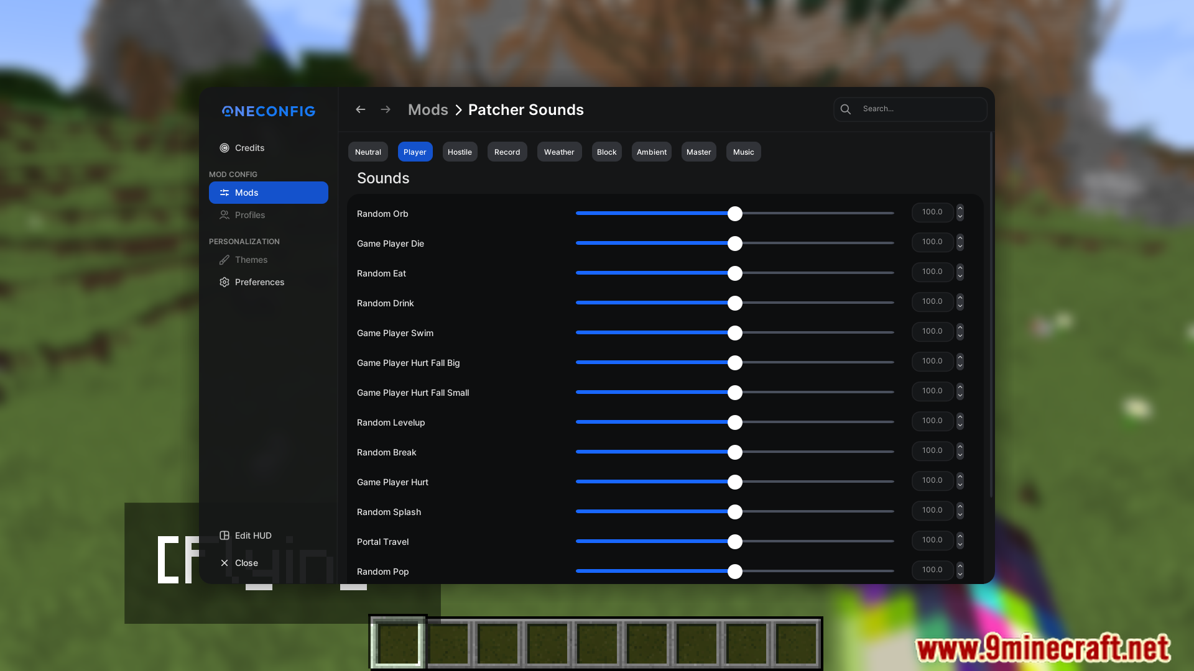The width and height of the screenshot is (1194, 671).
Task: Click the Random Drink slider handle
Action: pyautogui.click(x=735, y=303)
